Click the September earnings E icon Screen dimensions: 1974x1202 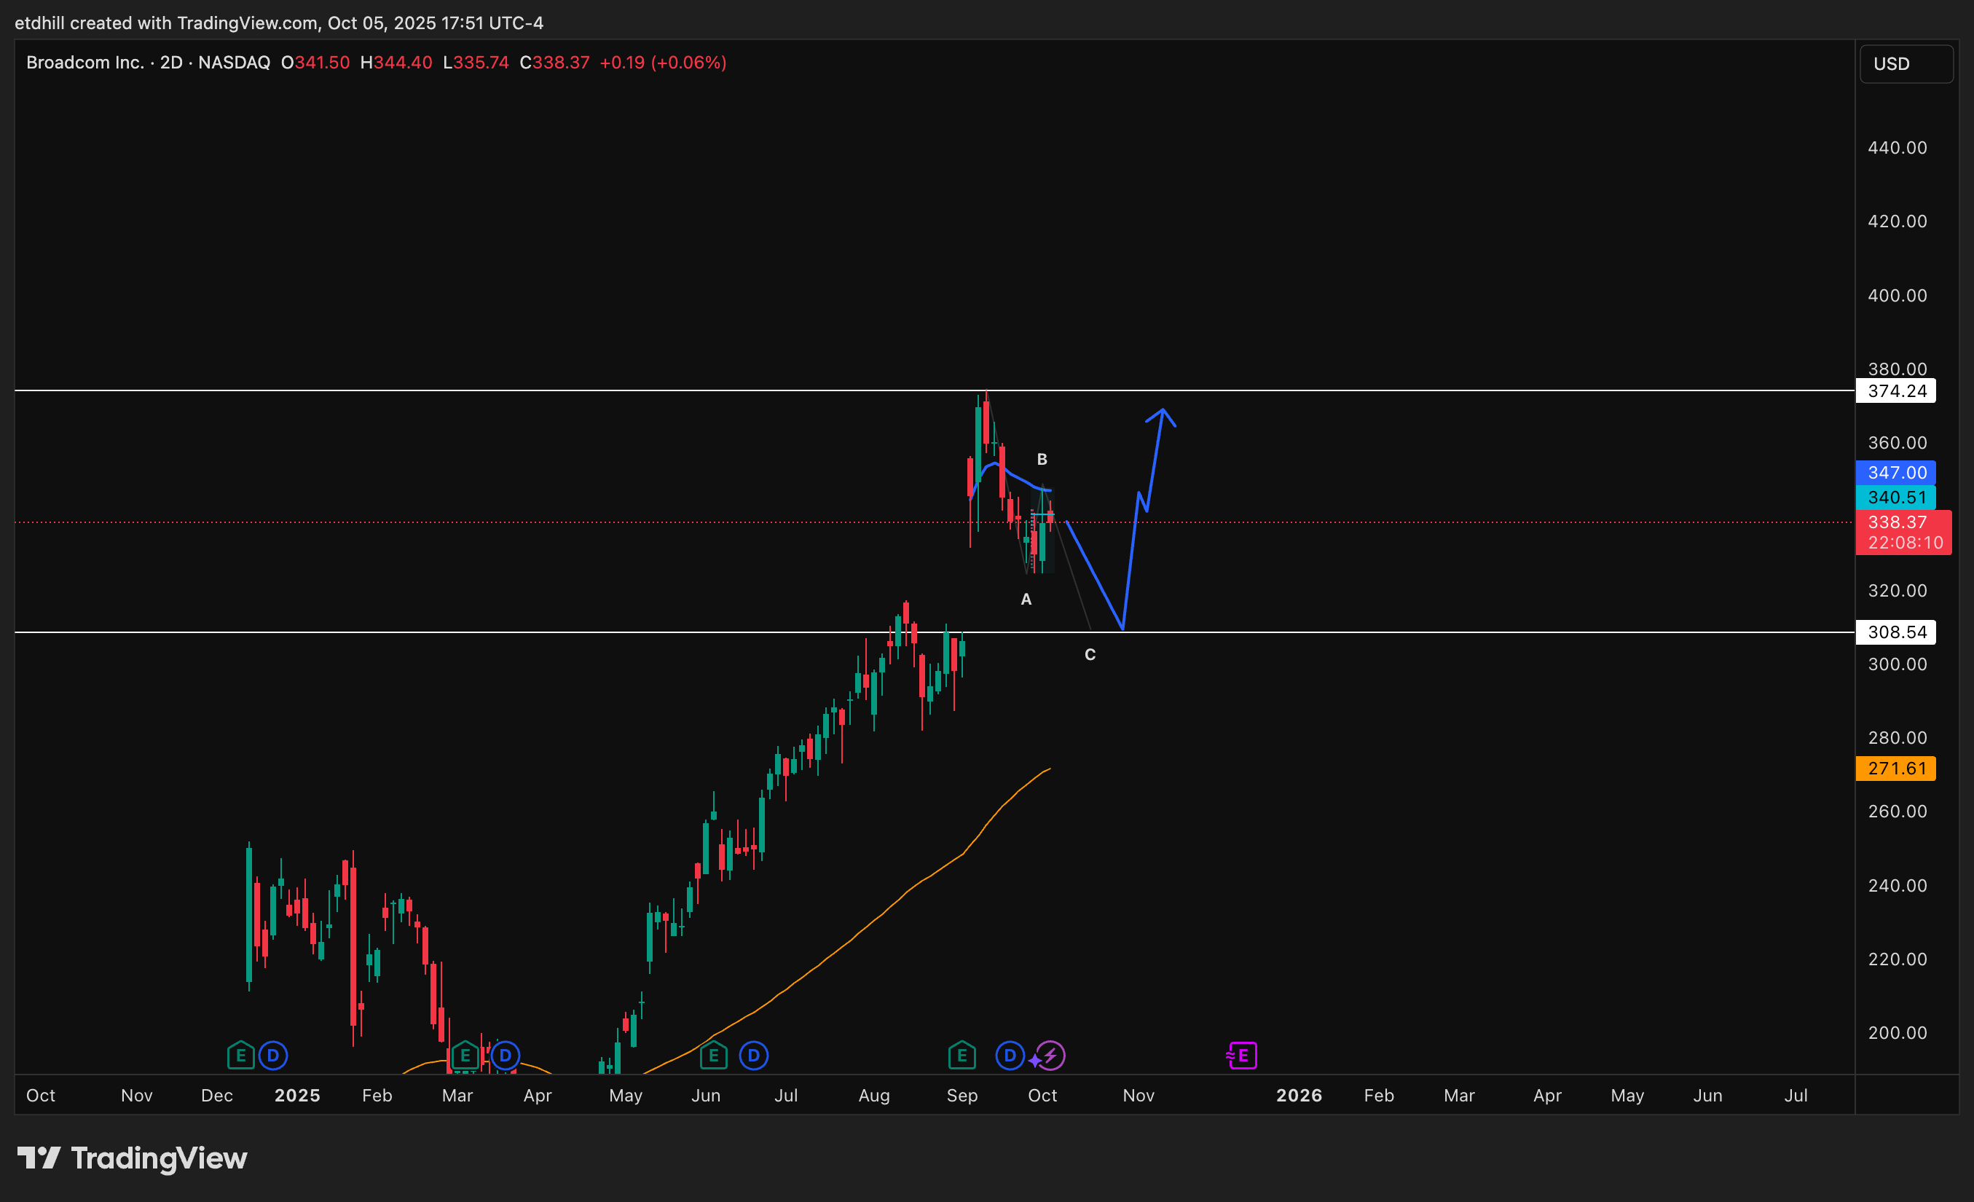click(962, 1056)
